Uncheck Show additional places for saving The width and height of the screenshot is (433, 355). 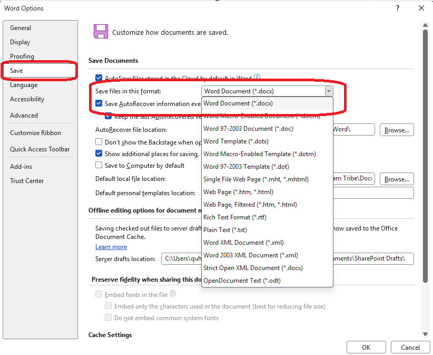(x=99, y=153)
